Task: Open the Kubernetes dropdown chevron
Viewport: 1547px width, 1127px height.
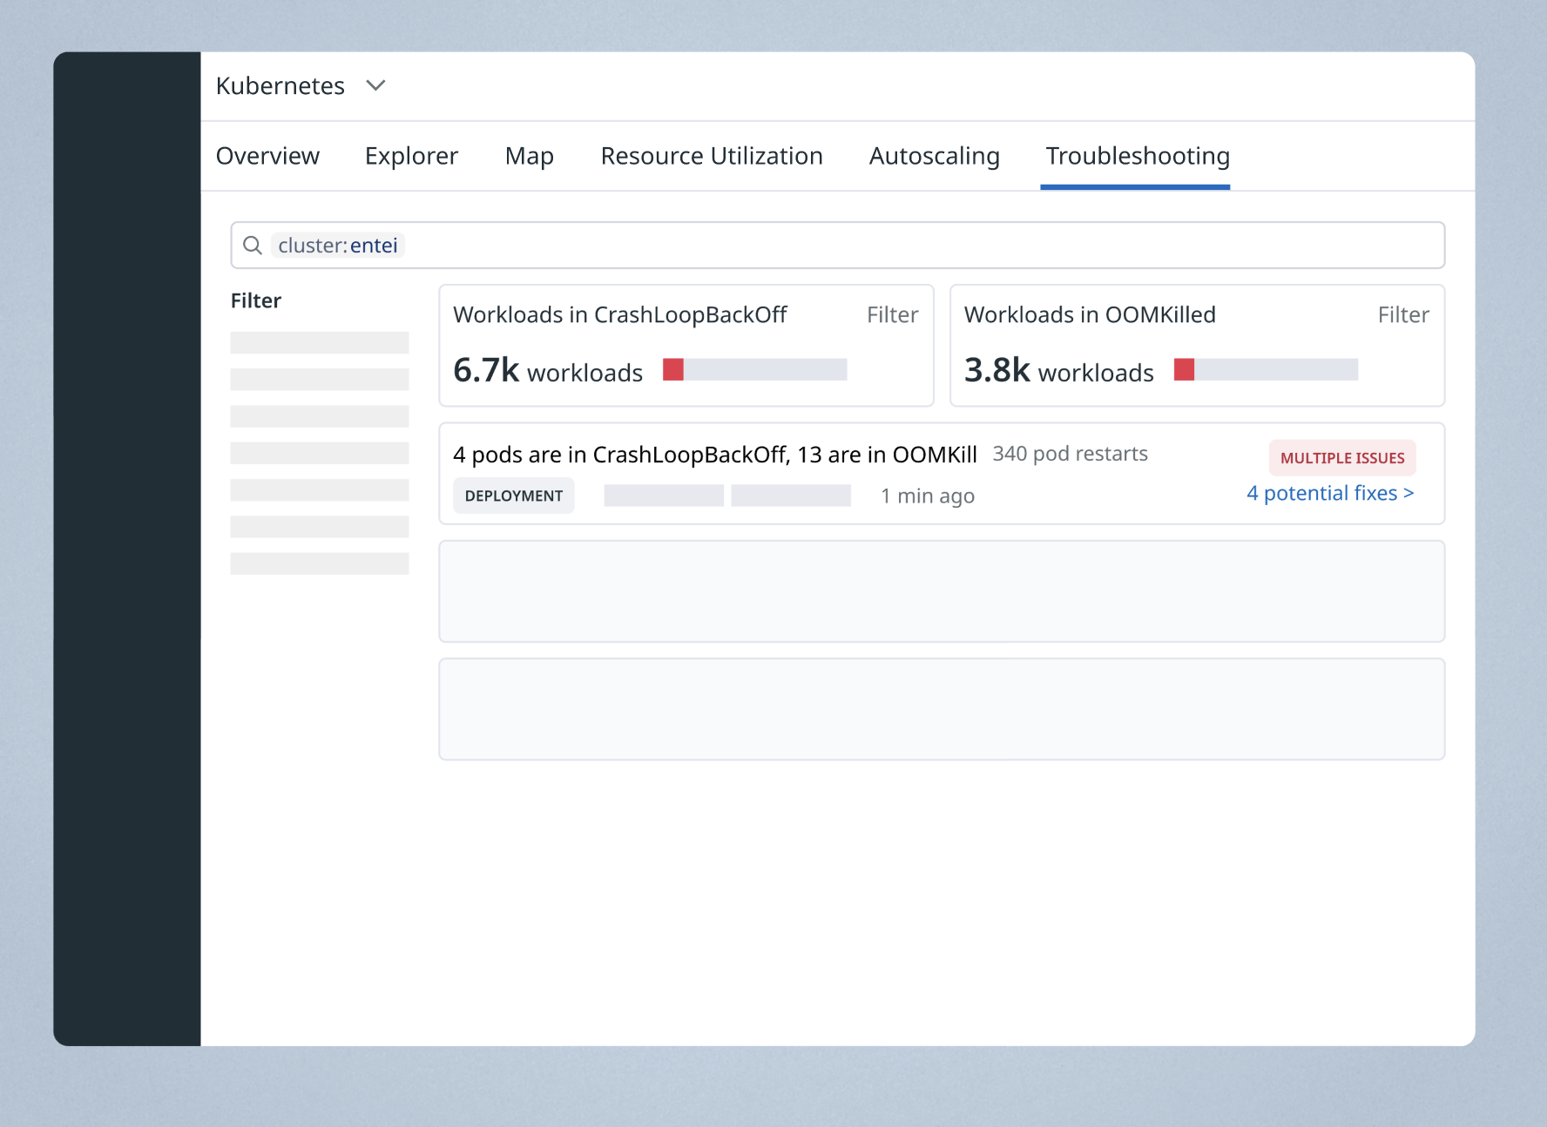Action: pyautogui.click(x=376, y=85)
